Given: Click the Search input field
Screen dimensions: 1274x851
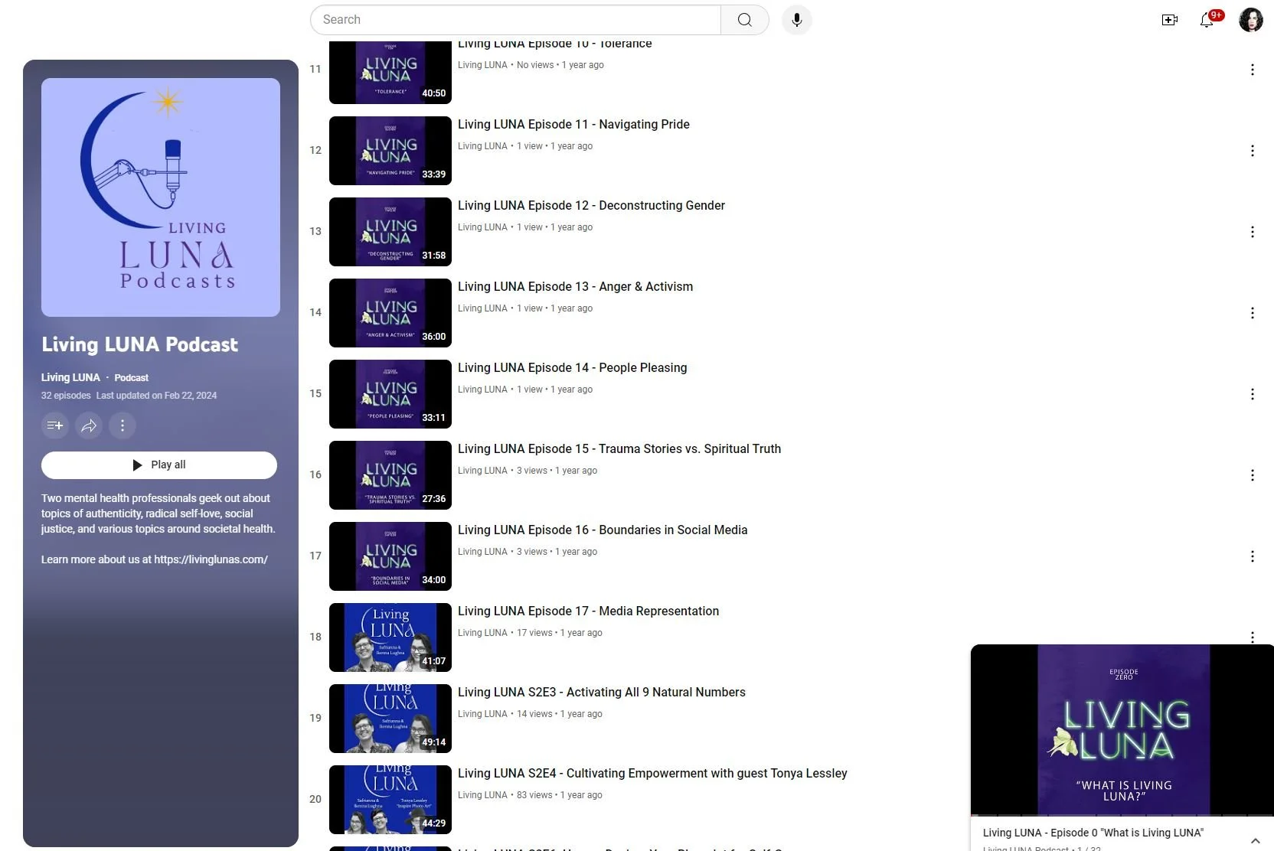Looking at the screenshot, I should click(x=515, y=20).
